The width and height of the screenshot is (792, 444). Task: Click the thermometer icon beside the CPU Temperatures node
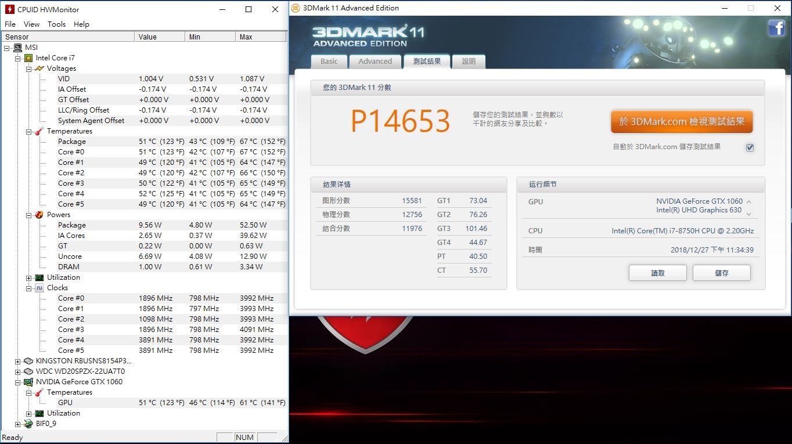click(x=39, y=131)
